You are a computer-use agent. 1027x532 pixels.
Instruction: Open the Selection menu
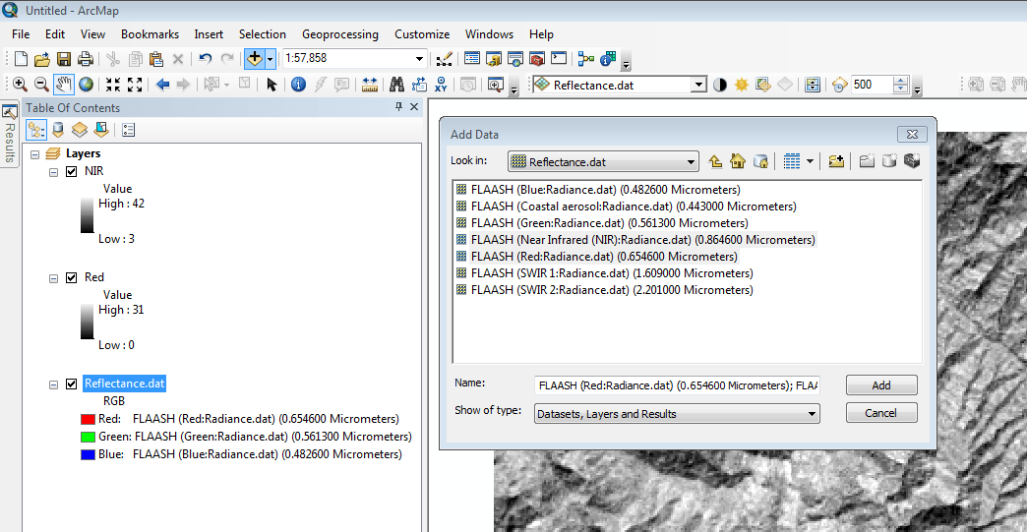pos(262,34)
